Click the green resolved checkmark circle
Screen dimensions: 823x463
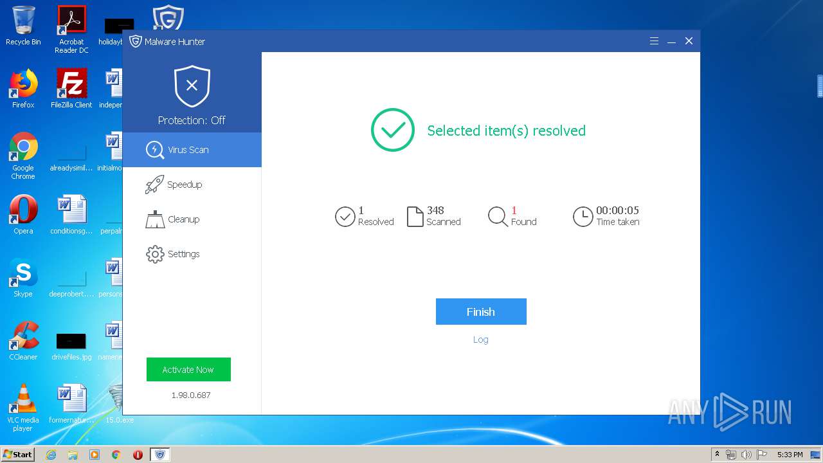pos(393,130)
